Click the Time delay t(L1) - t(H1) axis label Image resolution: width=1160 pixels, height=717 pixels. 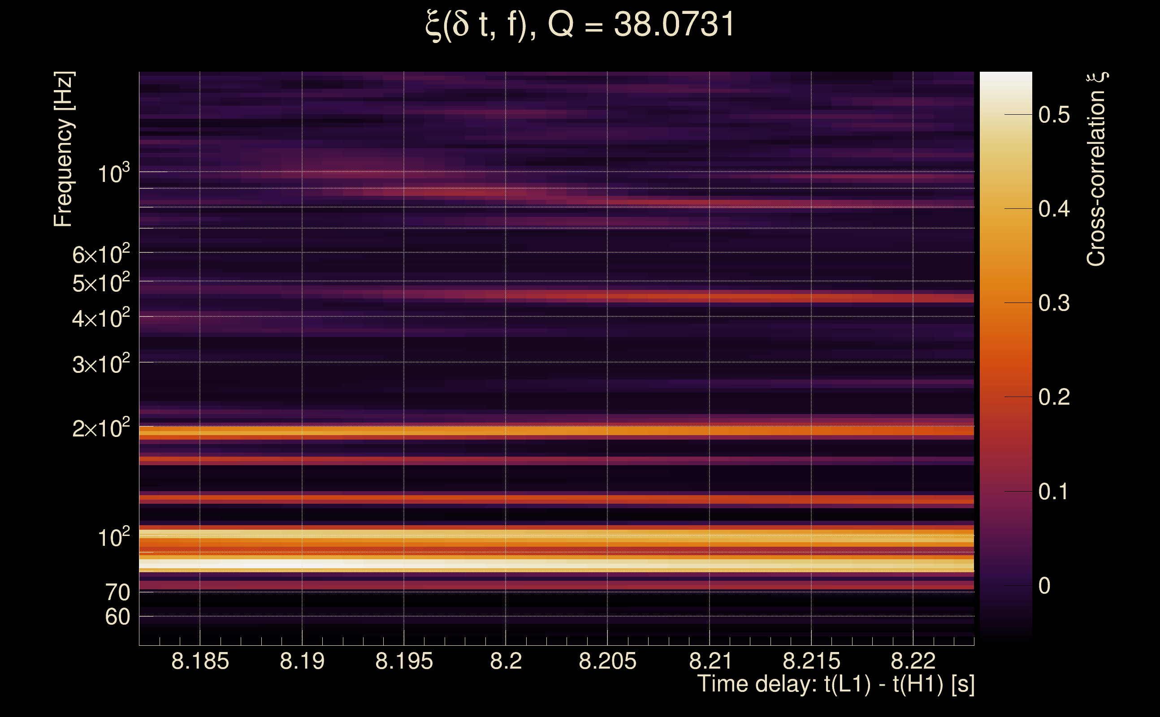(x=835, y=684)
